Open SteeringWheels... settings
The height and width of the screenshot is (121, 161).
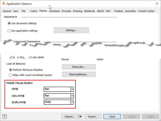coord(79,74)
